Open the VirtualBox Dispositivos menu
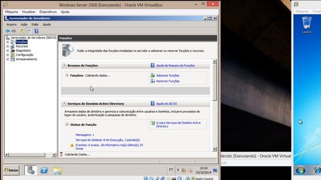 click(48, 12)
